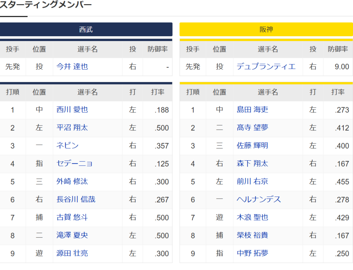Select デュプランティエ ERA value 9.00
Viewport: 353px width, 270px height.
pos(342,67)
